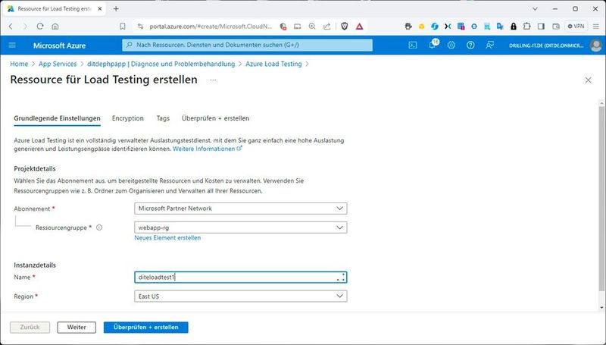Open the more options ellipsis beside title
This screenshot has height=345, width=606.
click(213, 80)
